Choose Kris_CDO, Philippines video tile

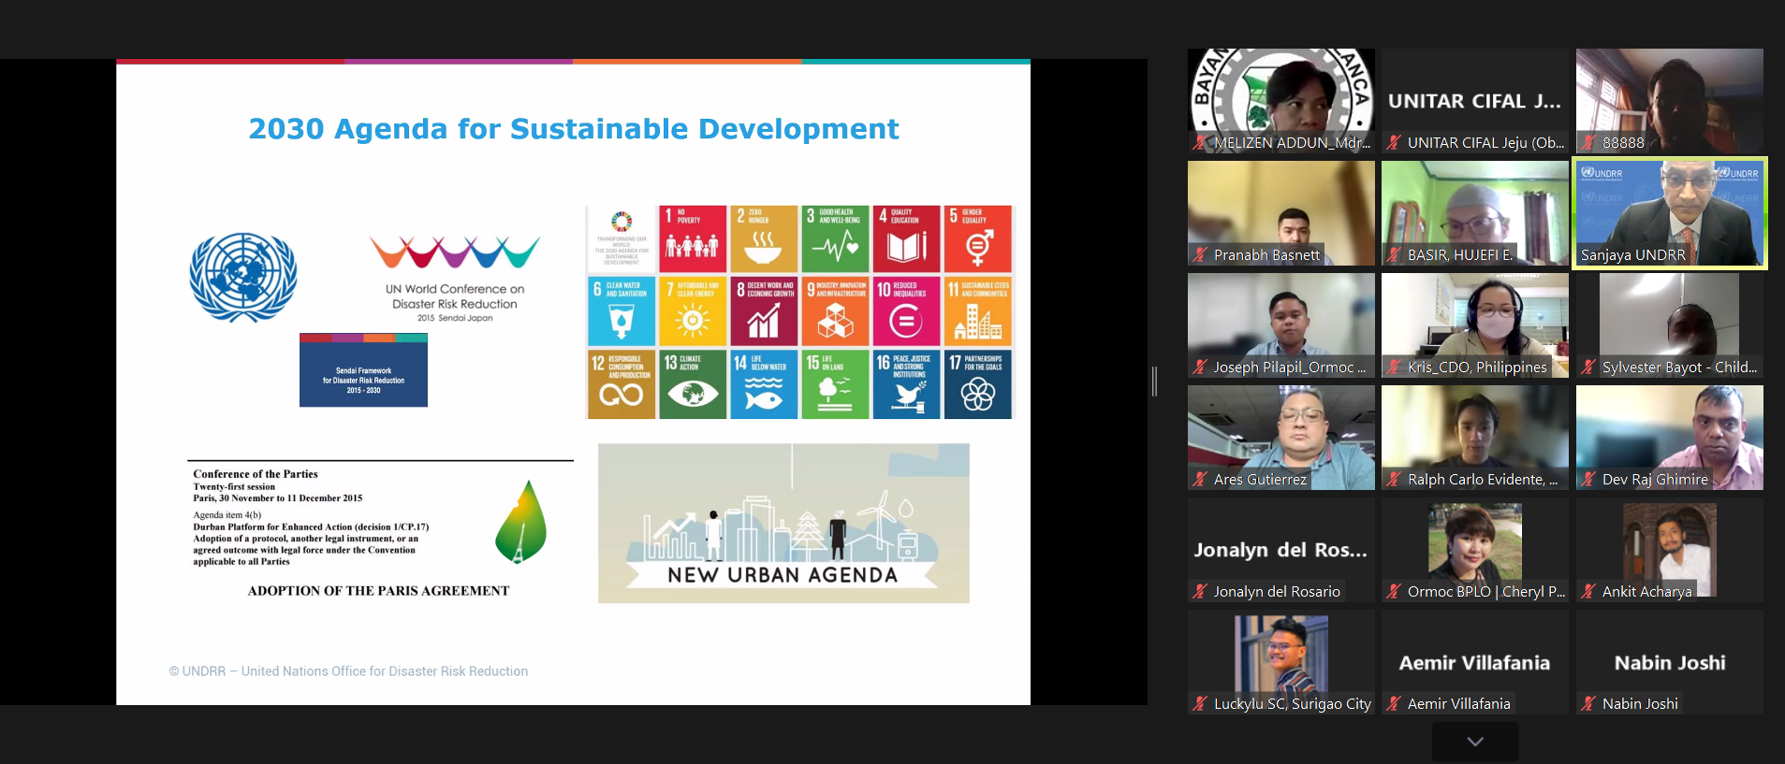(x=1475, y=325)
